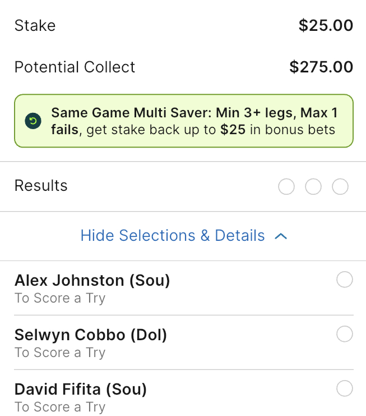
Task: Click "To Score a Try" under Alex Johnston
Action: [60, 298]
